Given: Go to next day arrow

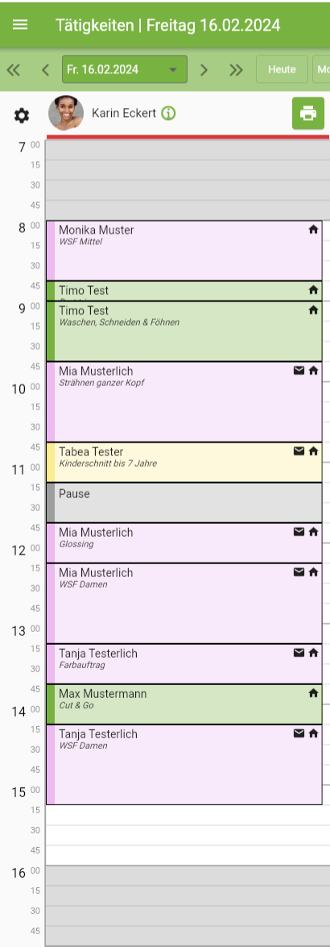Looking at the screenshot, I should pyautogui.click(x=204, y=69).
